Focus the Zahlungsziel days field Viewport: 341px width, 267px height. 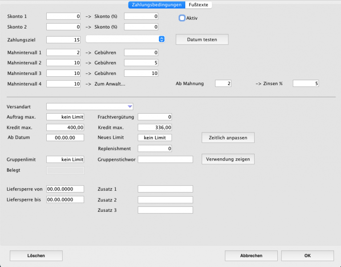[64, 40]
